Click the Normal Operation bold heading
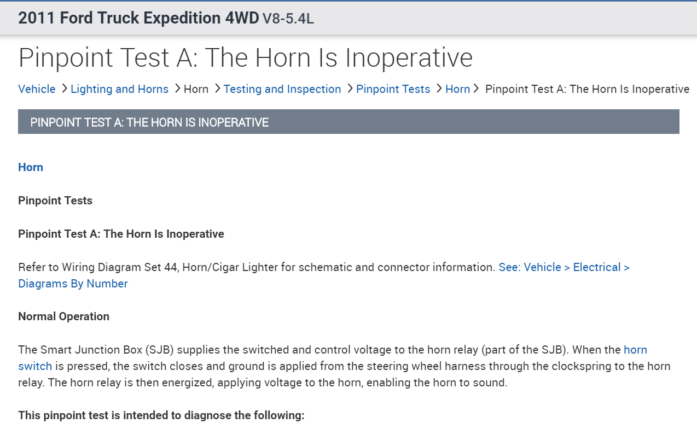The image size is (697, 429). 63,316
